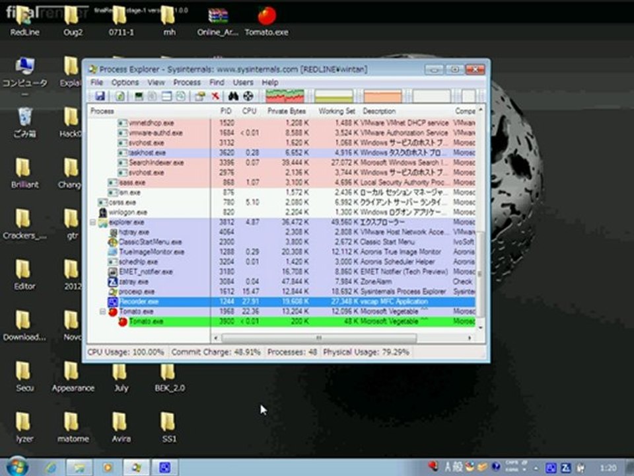Collapse the parent Tomato.exe tree node
This screenshot has width=634, height=476.
pyautogui.click(x=103, y=311)
